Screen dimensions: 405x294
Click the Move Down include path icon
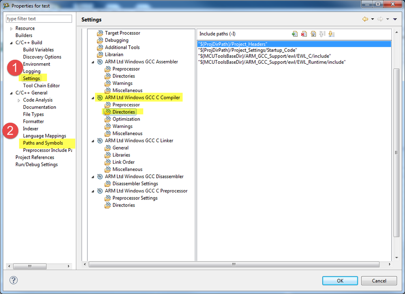[331, 34]
